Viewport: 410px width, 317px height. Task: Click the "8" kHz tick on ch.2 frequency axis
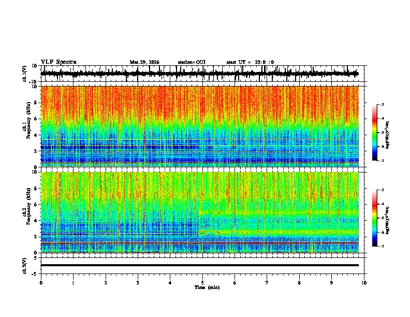point(36,189)
